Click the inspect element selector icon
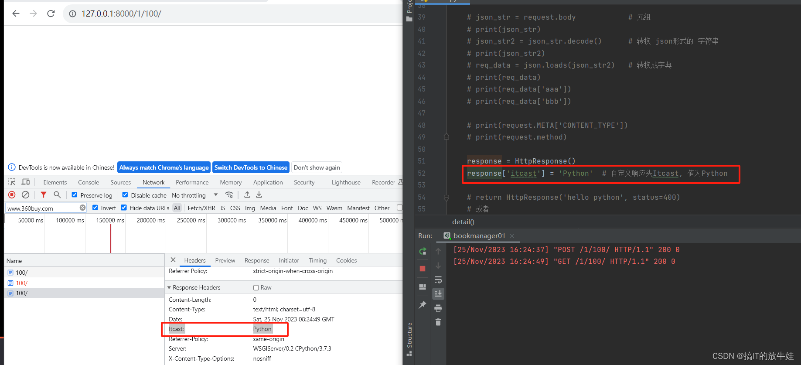 (x=12, y=182)
